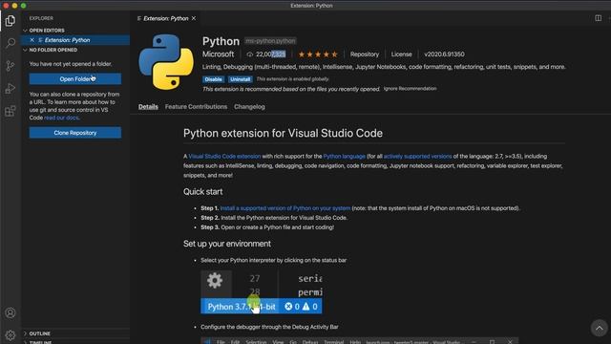Open the Manage gear icon
The image size is (611, 344).
(11, 335)
